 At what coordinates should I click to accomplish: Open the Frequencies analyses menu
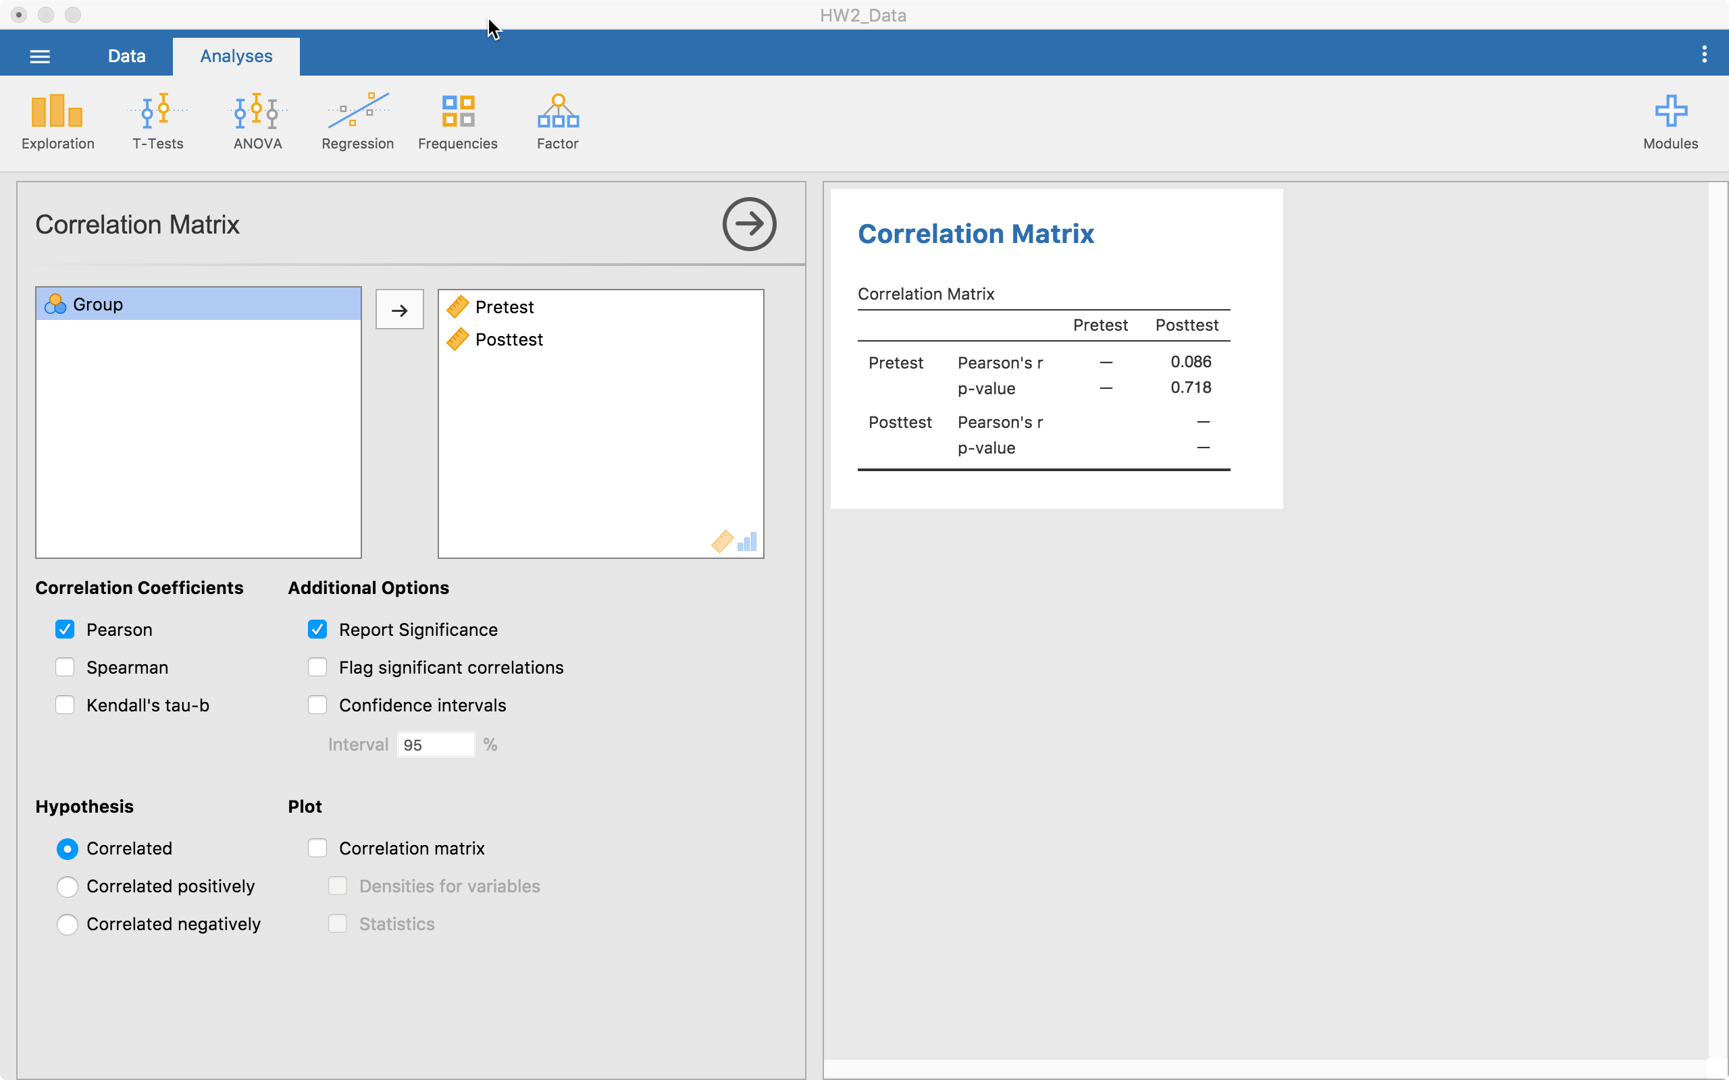click(x=457, y=122)
